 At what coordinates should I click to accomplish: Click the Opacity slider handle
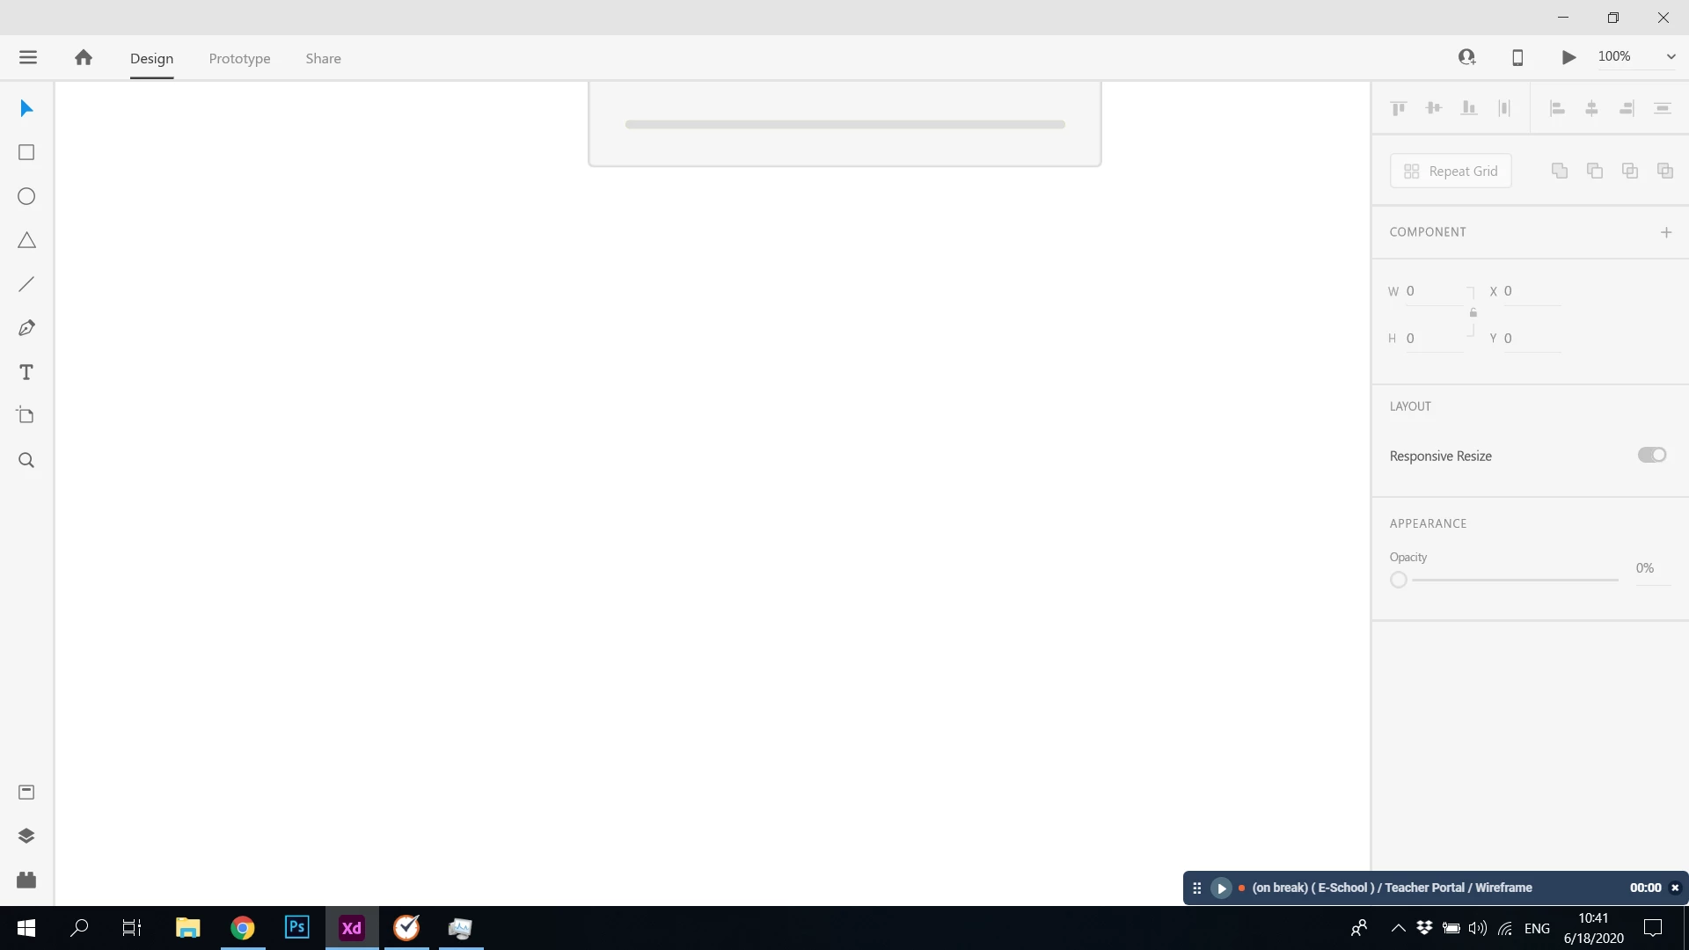coord(1399,580)
